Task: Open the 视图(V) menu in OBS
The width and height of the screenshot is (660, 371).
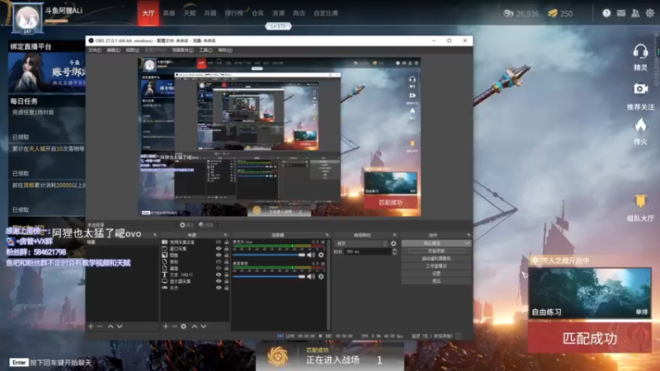Action: click(133, 50)
